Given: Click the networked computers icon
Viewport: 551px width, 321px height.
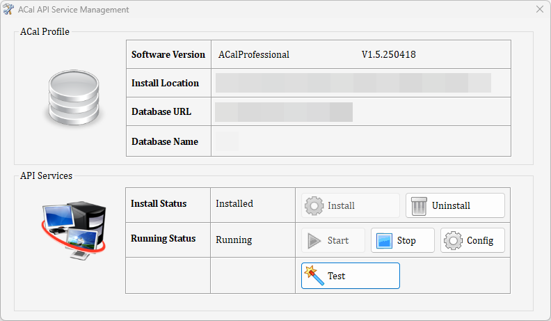Looking at the screenshot, I should tap(74, 230).
